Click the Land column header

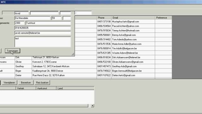pyautogui.click(x=75, y=88)
